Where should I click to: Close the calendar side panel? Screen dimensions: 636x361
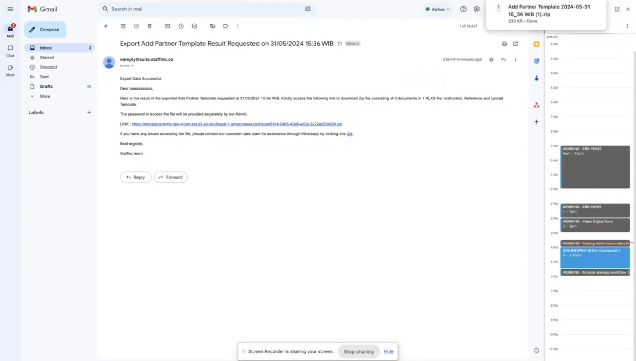(628, 9)
